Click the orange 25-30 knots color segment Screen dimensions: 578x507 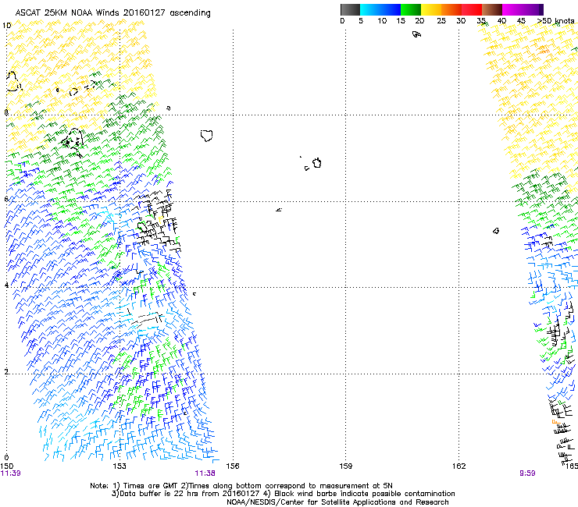pos(451,9)
